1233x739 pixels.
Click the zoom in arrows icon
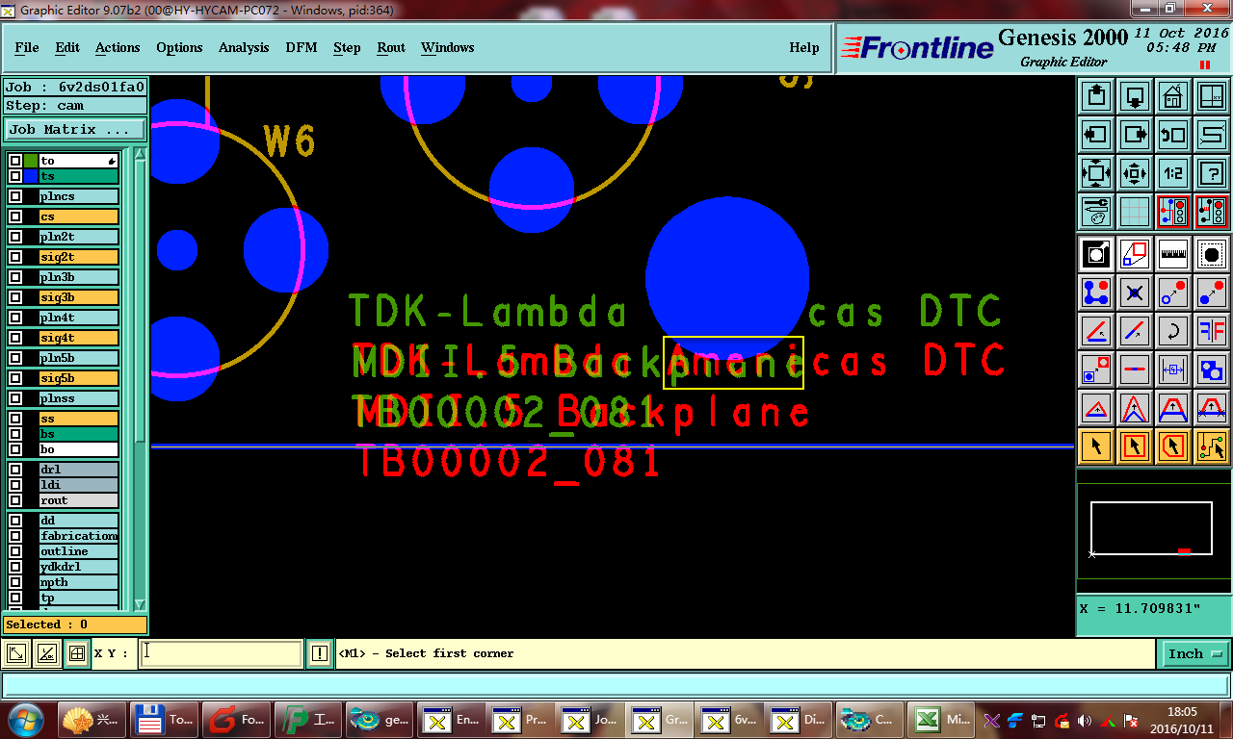(1135, 173)
